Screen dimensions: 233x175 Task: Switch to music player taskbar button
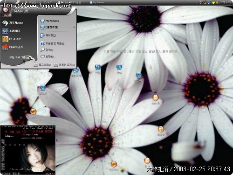(x=40, y=2)
